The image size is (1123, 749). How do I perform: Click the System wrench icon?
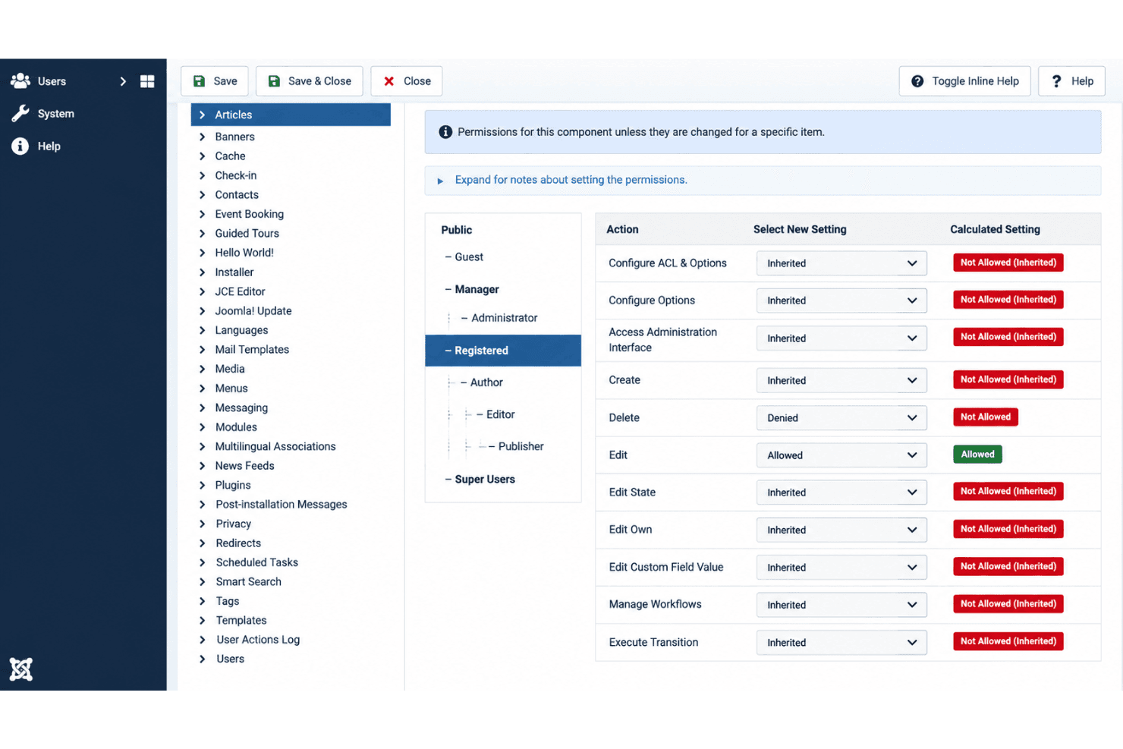[x=20, y=113]
